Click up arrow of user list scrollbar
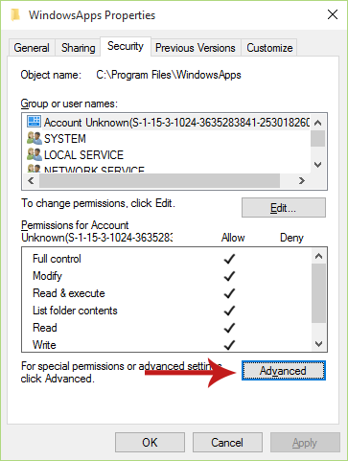The image size is (348, 461). coord(318,123)
